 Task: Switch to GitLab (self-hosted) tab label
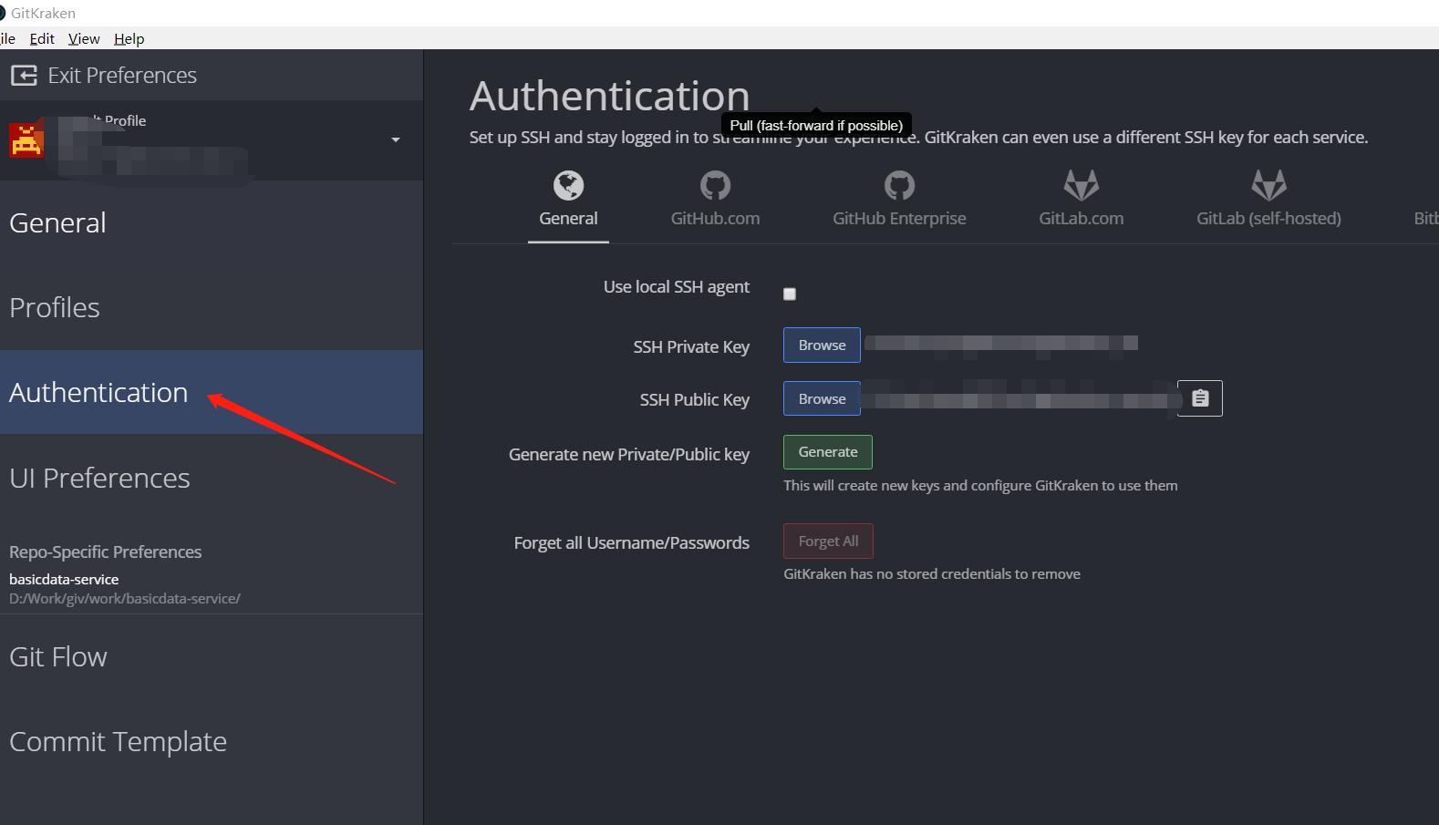(x=1268, y=219)
